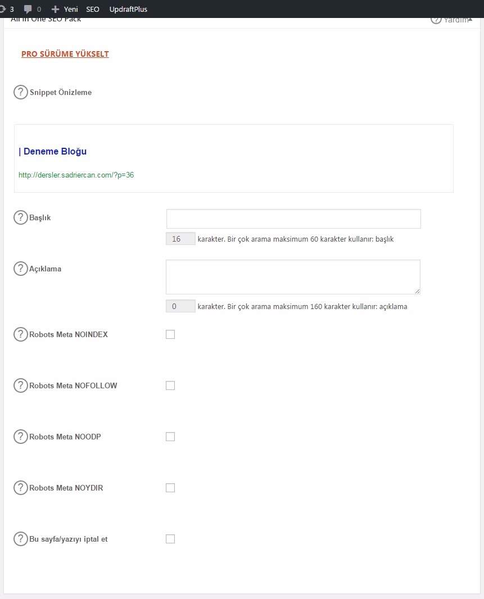Screen dimensions: 484x599
Task: Open help for Robots Meta NOODP
Action: 21,437
